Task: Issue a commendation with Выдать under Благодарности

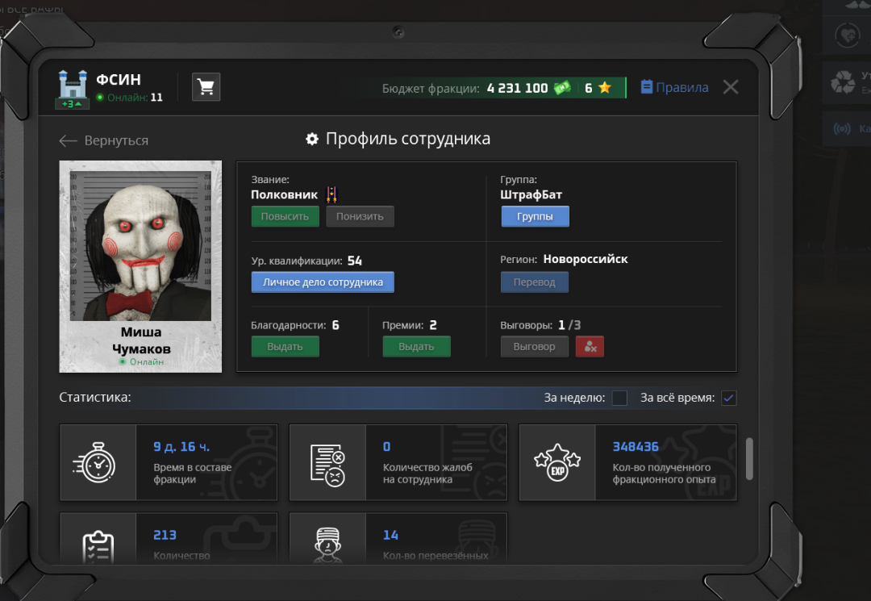Action: (285, 347)
